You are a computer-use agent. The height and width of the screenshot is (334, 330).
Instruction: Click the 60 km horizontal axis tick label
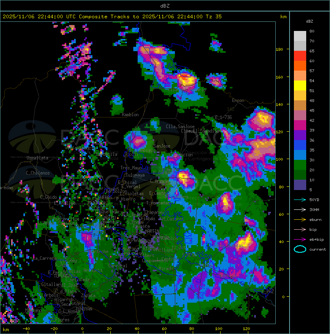tap(164, 329)
